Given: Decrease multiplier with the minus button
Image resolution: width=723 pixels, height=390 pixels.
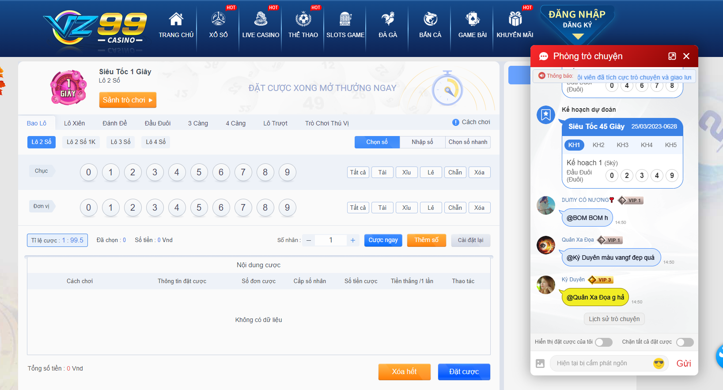Looking at the screenshot, I should click(x=309, y=240).
